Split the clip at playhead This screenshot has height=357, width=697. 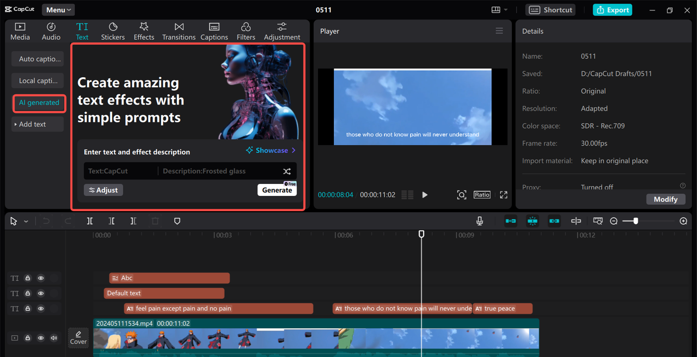90,221
